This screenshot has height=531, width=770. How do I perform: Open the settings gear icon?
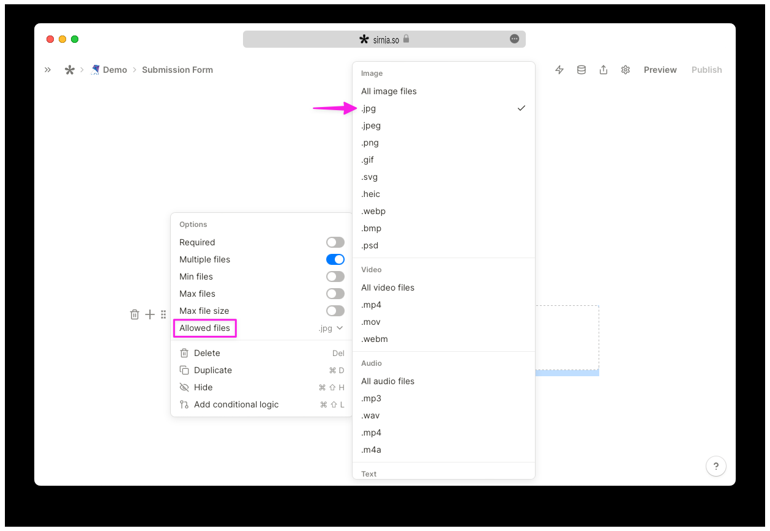(x=626, y=70)
